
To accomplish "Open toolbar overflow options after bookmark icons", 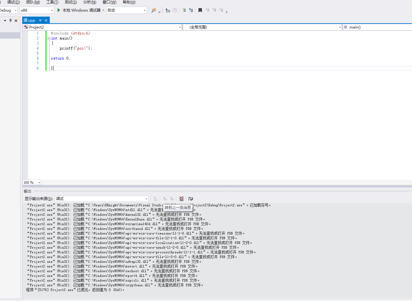I will pos(227,12).
